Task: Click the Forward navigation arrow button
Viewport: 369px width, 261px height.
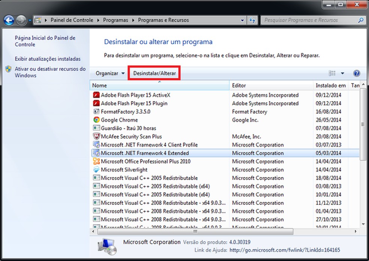Action: point(21,20)
